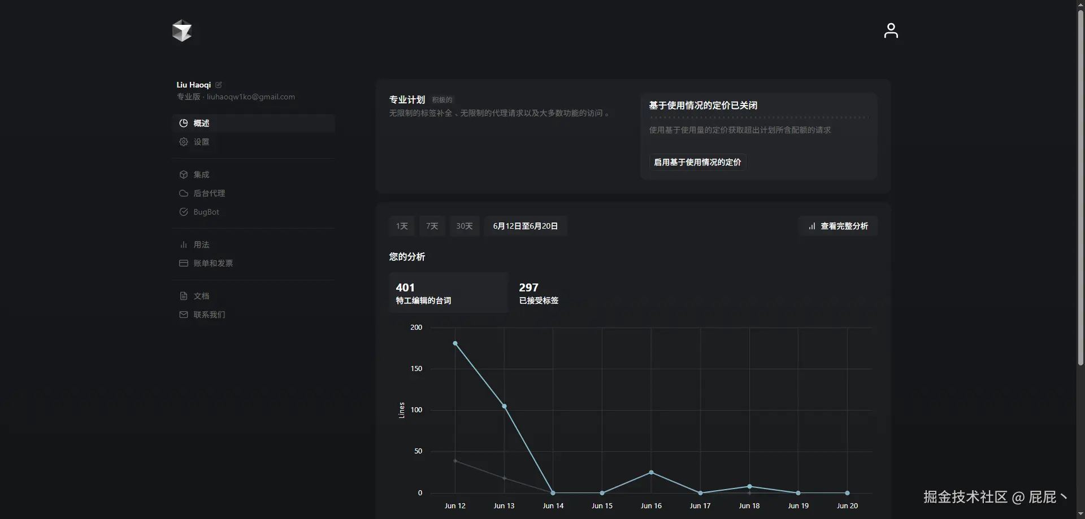Open the 联系我们 contact page
This screenshot has height=519, width=1085.
209,315
